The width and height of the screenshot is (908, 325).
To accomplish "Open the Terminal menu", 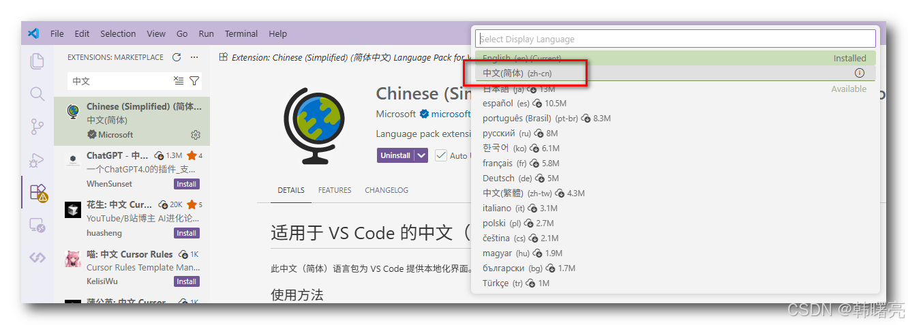I will click(x=241, y=33).
